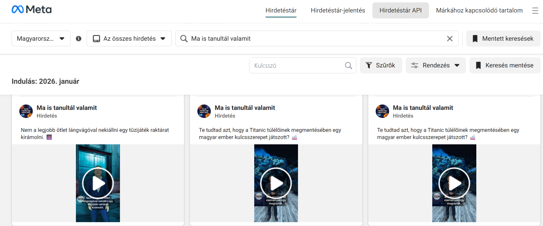
Task: Open the Hirdetéstár API tab
Action: pyautogui.click(x=400, y=10)
